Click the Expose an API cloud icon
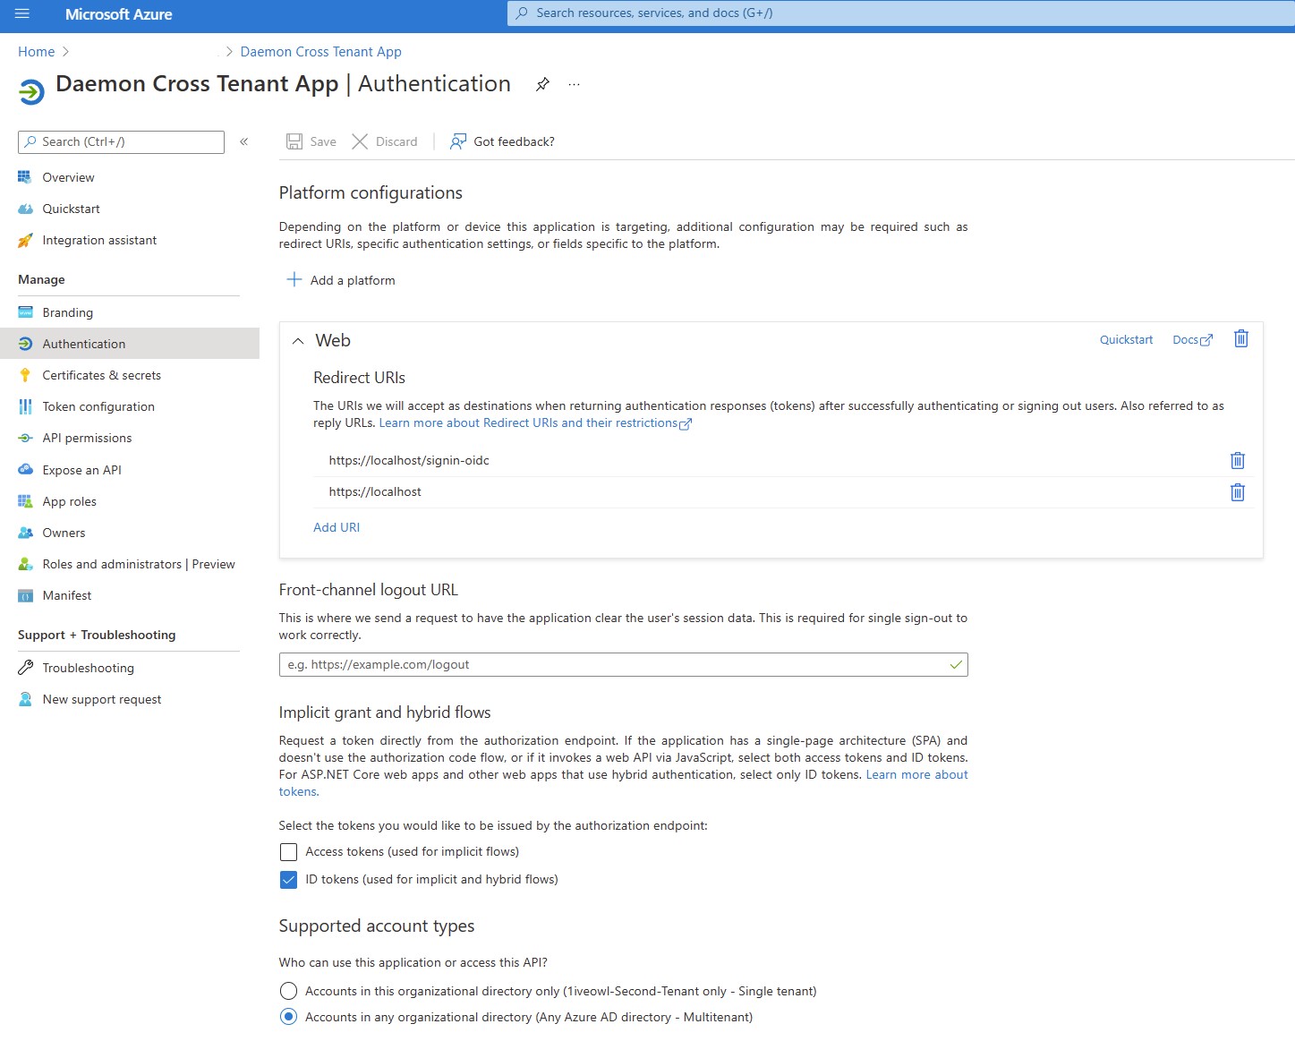1295x1041 pixels. [25, 469]
